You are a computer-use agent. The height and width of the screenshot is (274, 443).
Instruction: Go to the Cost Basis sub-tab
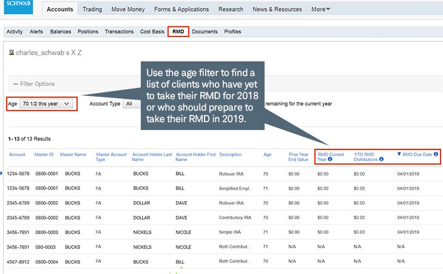(x=152, y=32)
